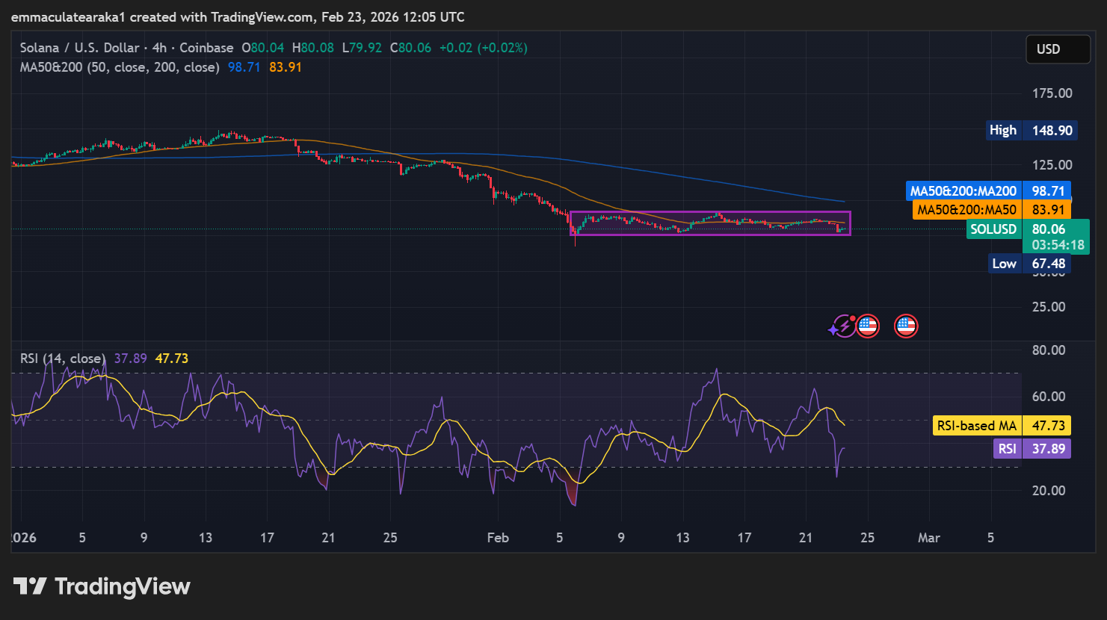The height and width of the screenshot is (620, 1107).
Task: Click the 4h timeframe in chart title
Action: [x=159, y=48]
